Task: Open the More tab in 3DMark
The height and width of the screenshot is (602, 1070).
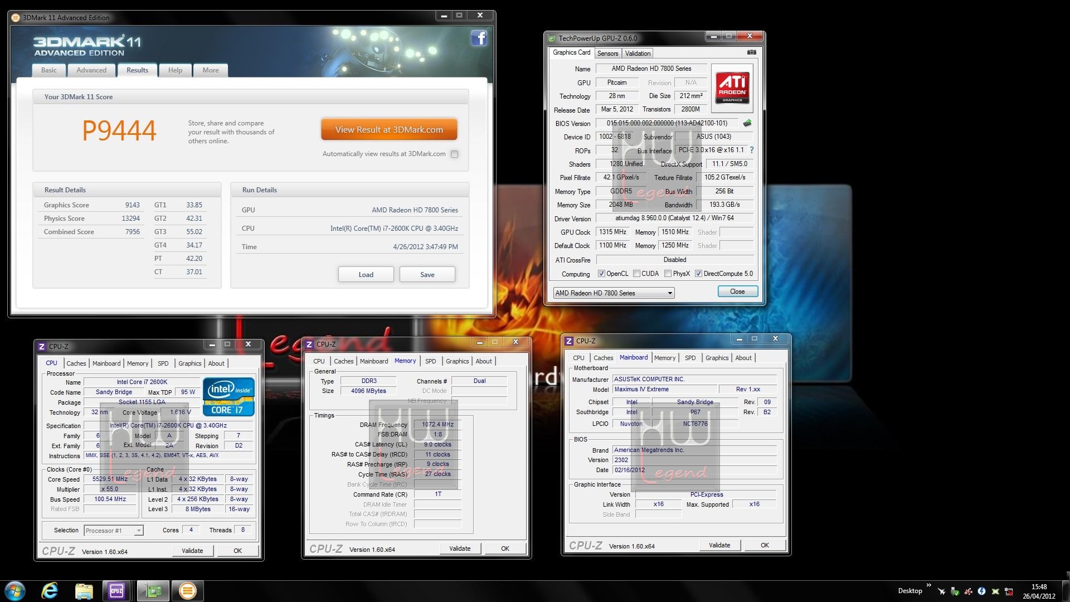Action: (x=211, y=70)
